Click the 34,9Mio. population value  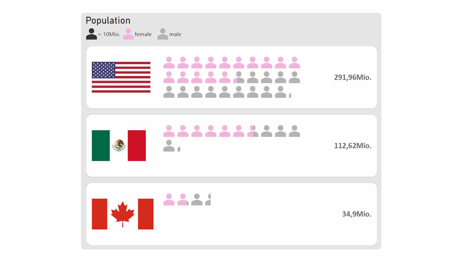(x=356, y=214)
